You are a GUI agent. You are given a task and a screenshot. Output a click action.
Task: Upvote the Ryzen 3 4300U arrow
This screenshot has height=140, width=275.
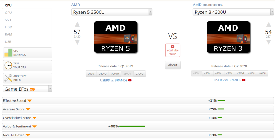pos(269,24)
